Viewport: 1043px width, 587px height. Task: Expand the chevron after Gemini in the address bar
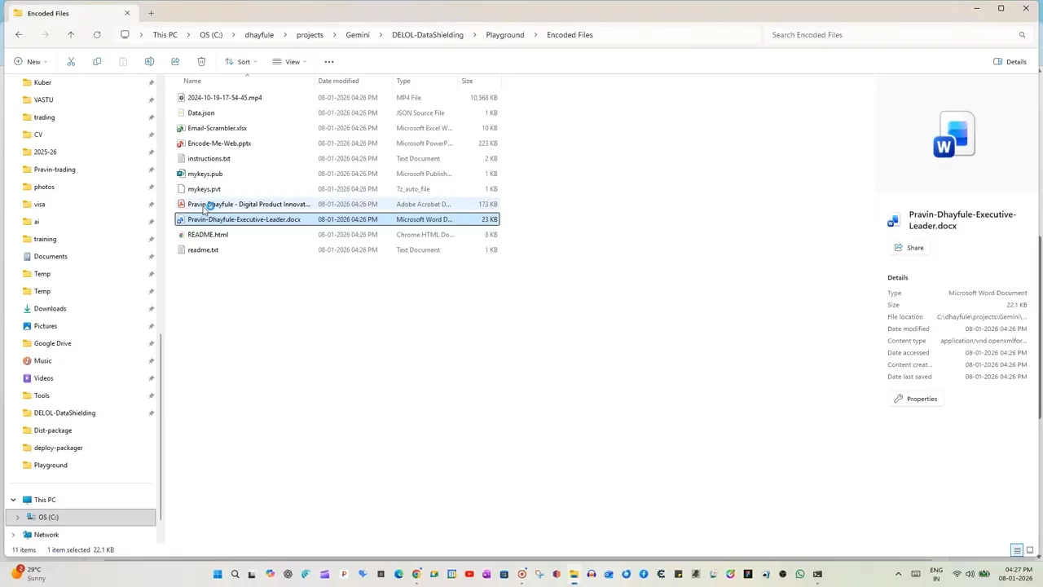tap(381, 35)
